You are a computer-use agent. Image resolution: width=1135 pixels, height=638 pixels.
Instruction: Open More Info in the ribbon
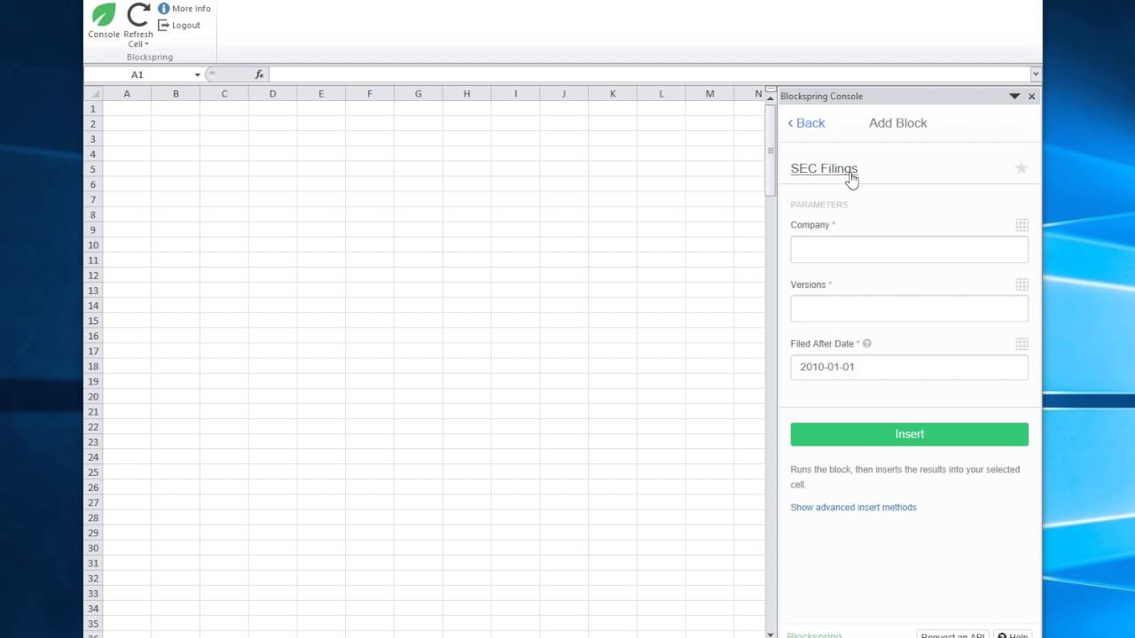(x=184, y=8)
